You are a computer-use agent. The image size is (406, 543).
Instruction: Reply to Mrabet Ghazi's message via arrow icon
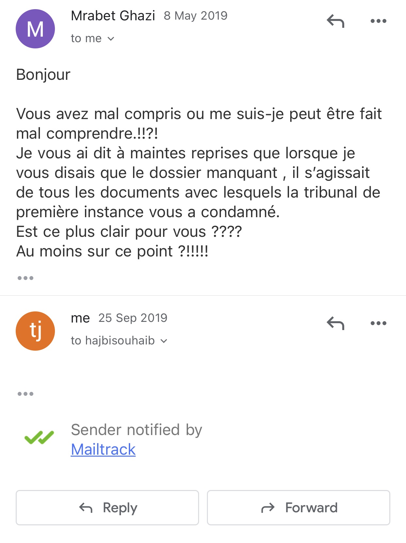click(x=335, y=21)
